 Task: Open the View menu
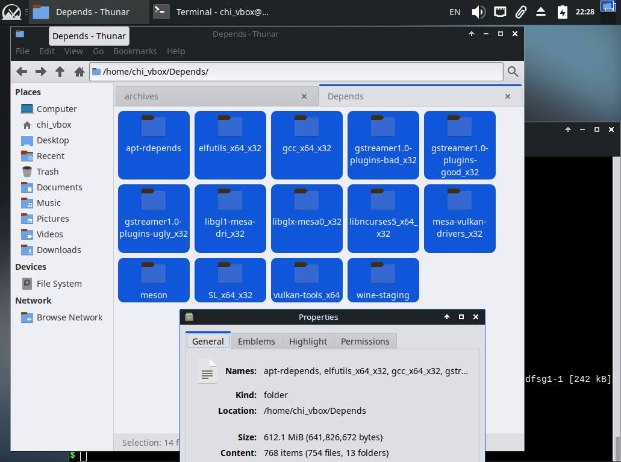coord(73,51)
